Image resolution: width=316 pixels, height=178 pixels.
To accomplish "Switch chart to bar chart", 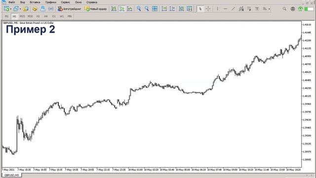I will coord(114,9).
